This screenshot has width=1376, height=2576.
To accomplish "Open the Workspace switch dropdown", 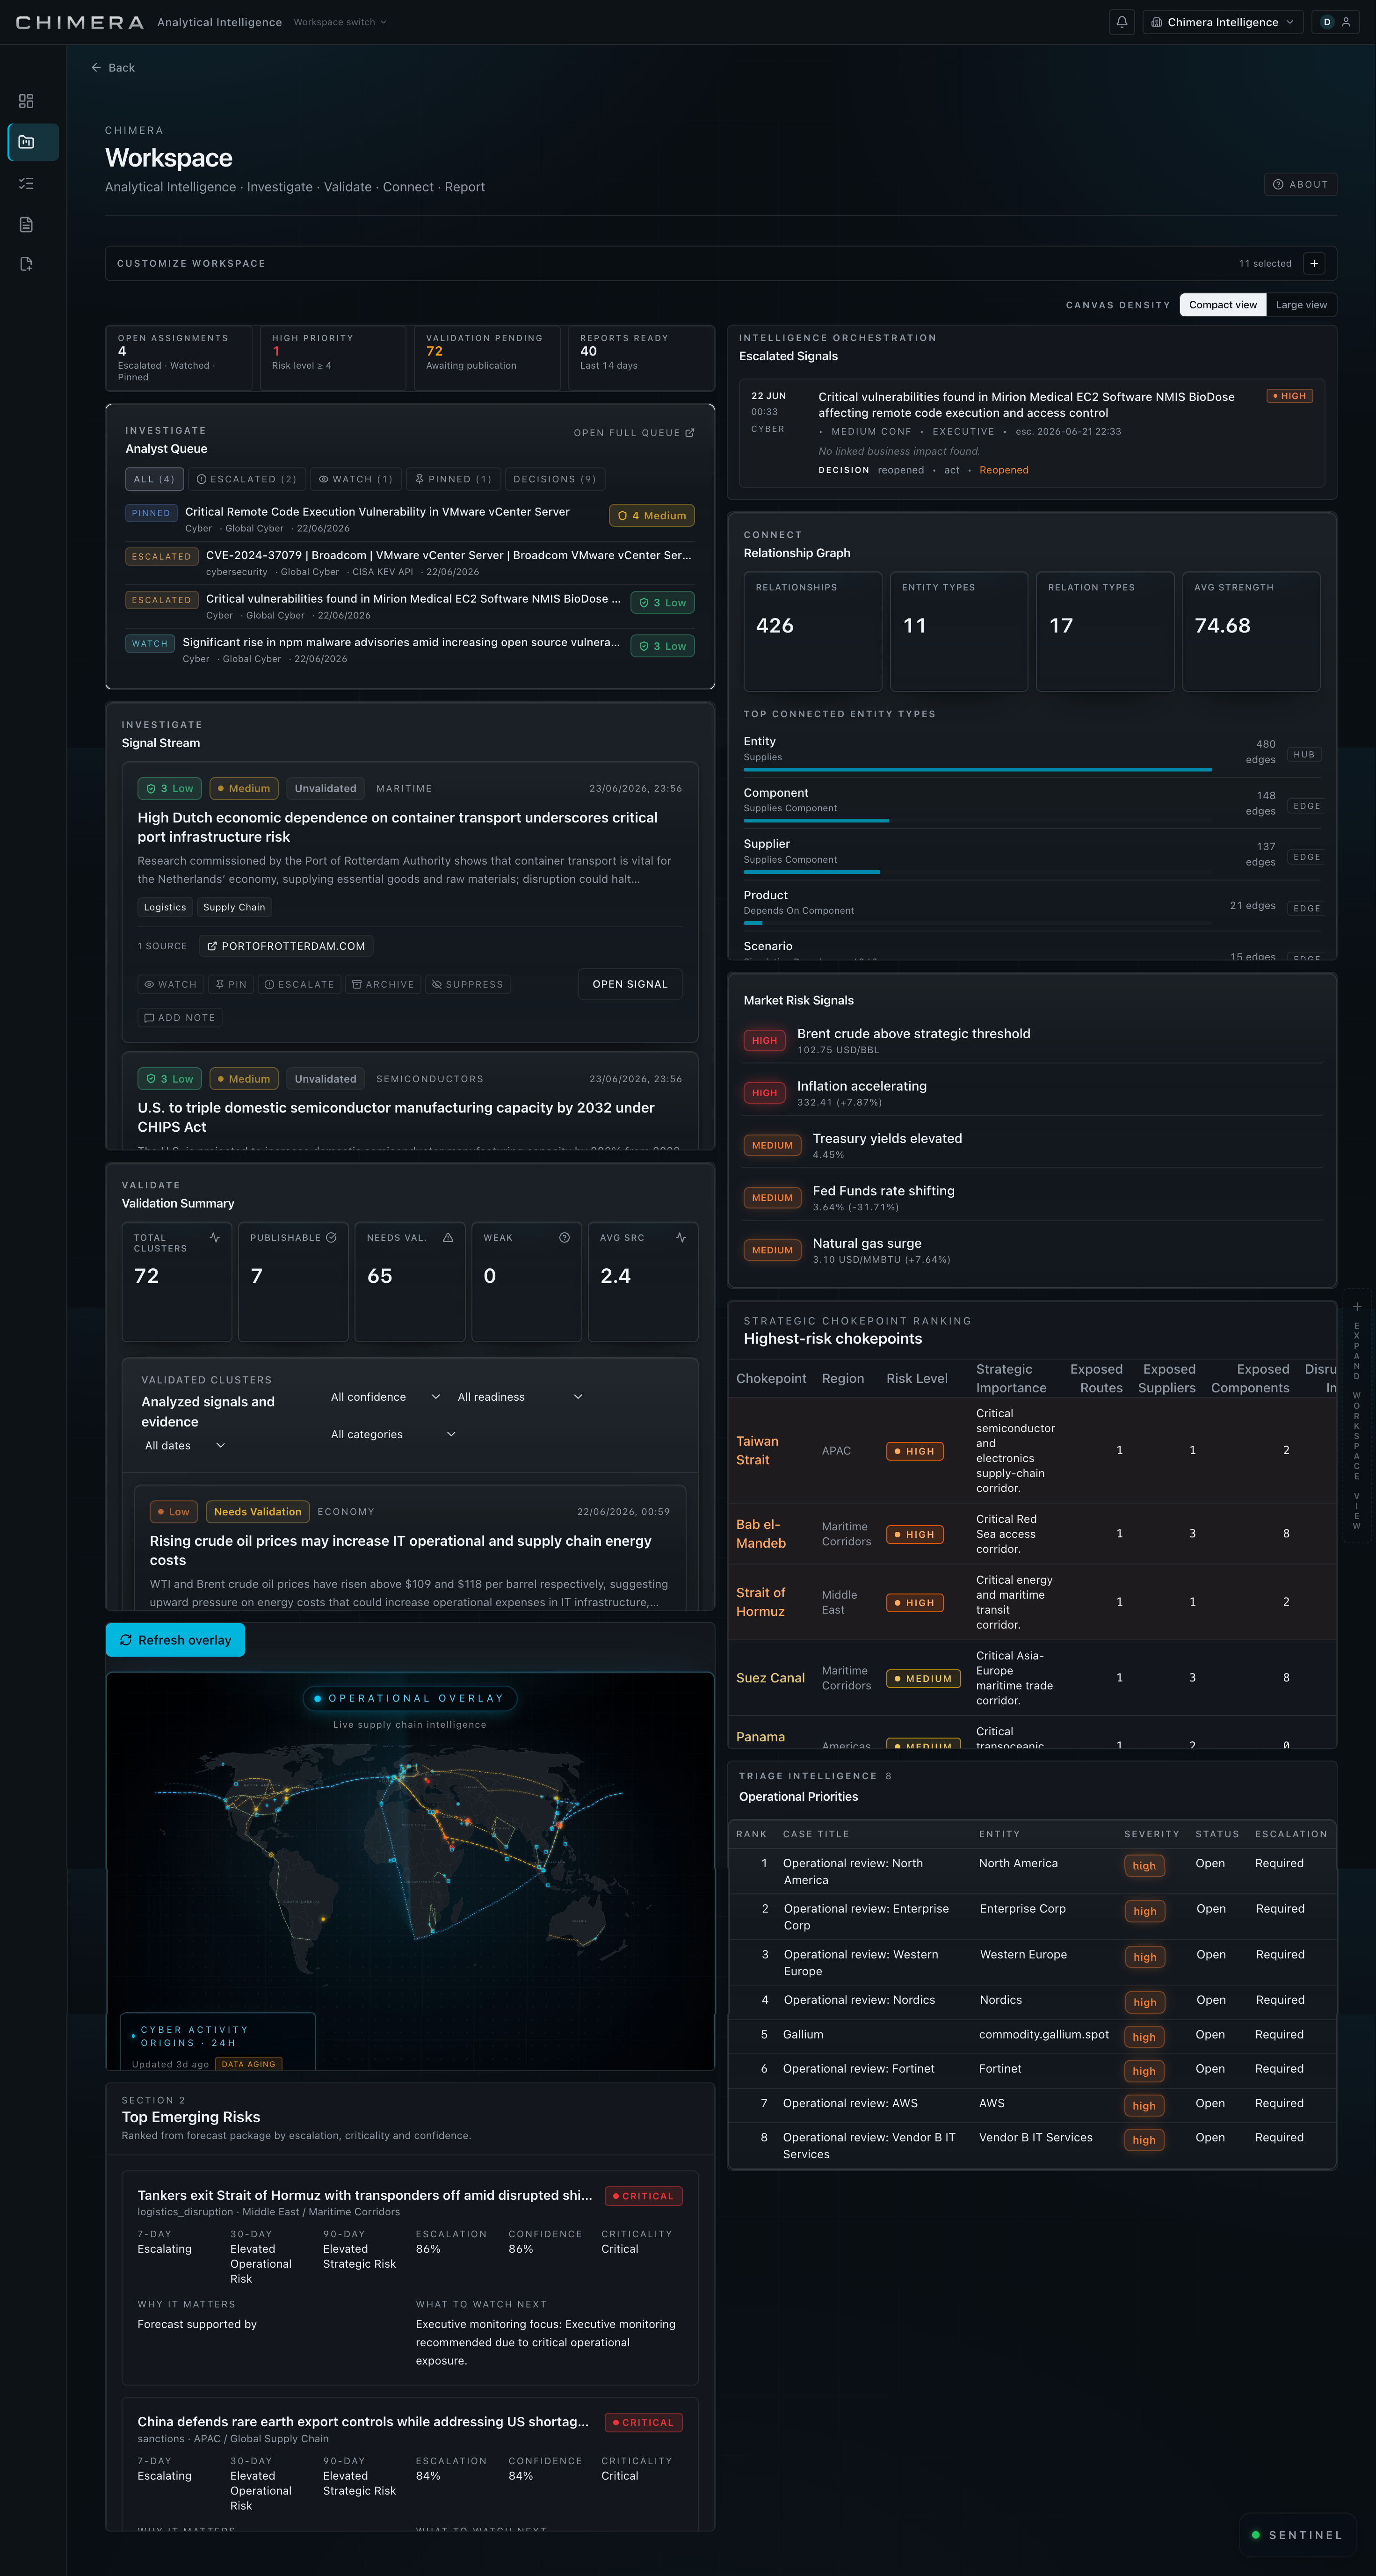I will [340, 22].
